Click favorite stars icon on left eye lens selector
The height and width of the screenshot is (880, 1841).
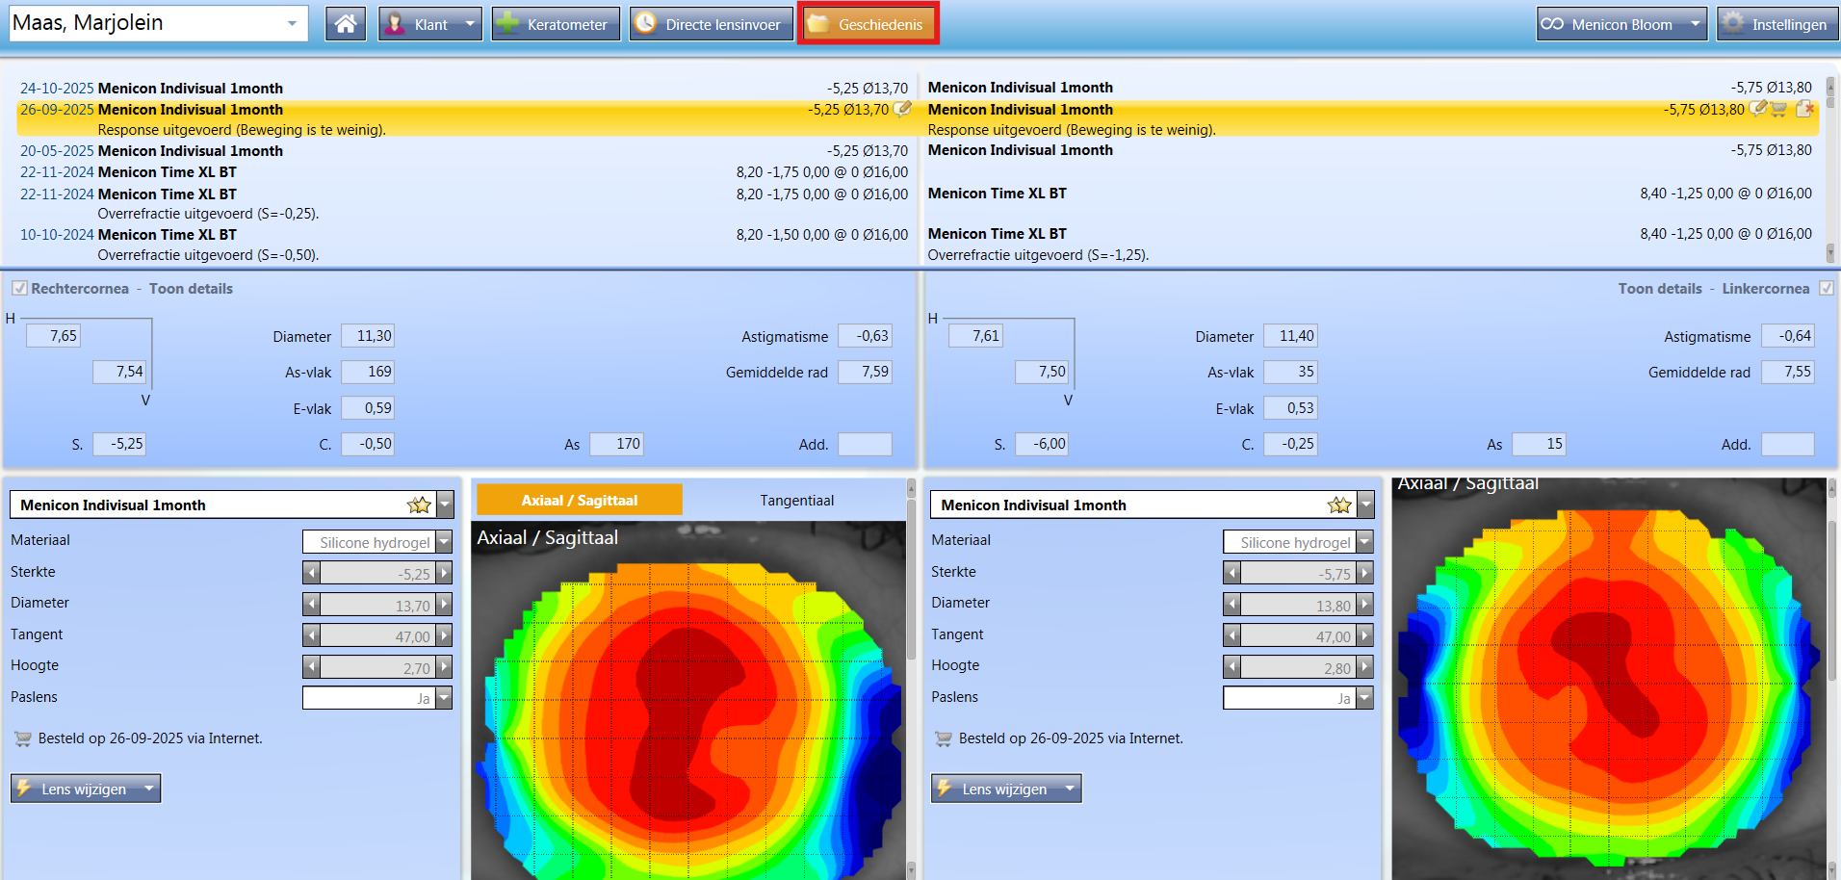(1339, 505)
